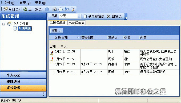Click the 日期 : 今天 group row
This screenshot has height=103, width=181.
pos(114,47)
